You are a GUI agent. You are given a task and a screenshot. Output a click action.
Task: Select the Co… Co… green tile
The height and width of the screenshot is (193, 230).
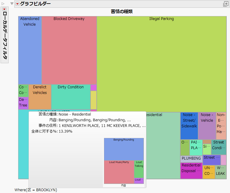[23, 91]
